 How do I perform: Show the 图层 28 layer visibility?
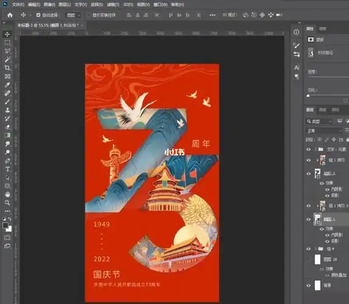(x=308, y=260)
